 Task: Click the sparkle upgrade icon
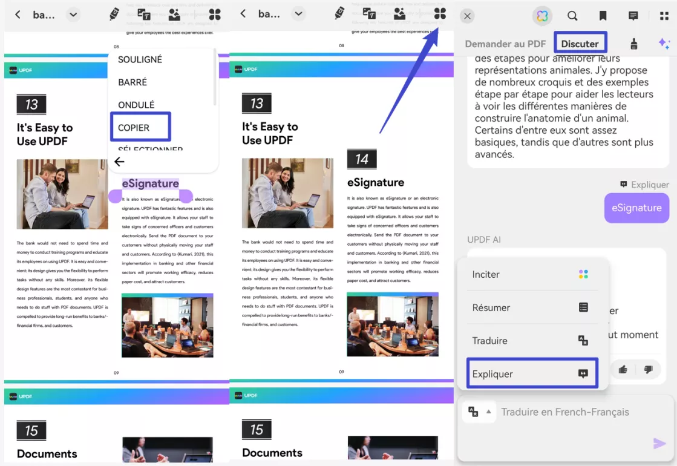664,43
